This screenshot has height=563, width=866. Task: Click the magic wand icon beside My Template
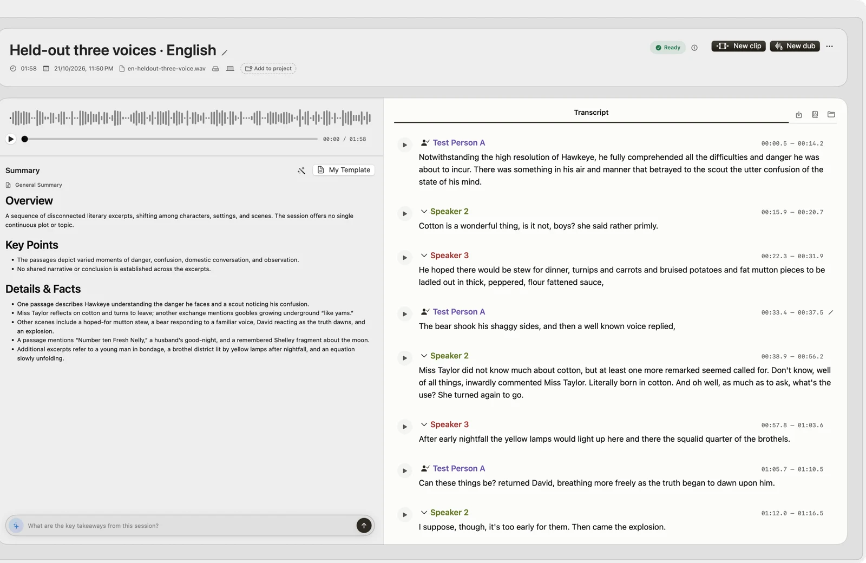point(301,171)
